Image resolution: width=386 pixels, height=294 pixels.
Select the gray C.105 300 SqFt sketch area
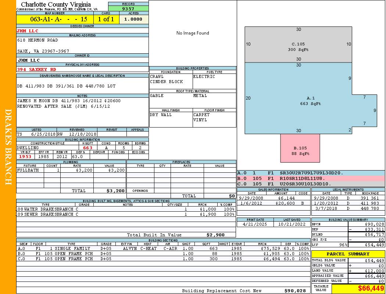pyautogui.click(x=298, y=47)
